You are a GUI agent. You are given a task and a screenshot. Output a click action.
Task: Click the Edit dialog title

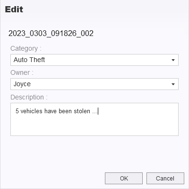pos(14,9)
